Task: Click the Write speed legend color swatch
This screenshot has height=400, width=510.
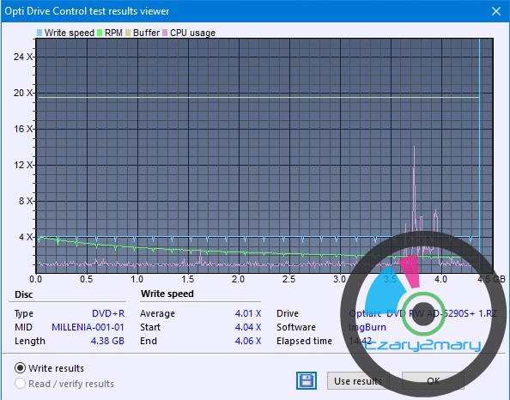Action: [39, 33]
